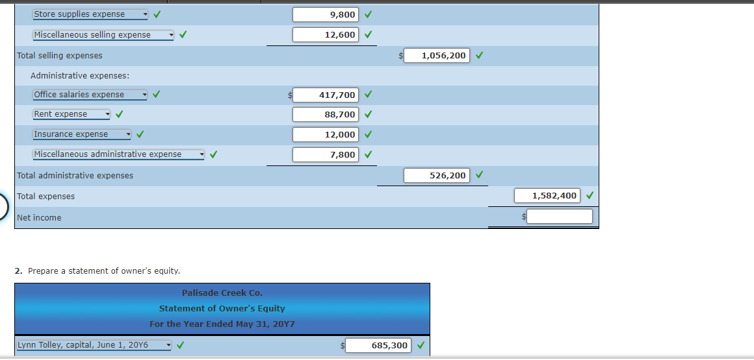Click the 'Administrative expenses:' heading
This screenshot has height=360, width=754.
coord(80,76)
